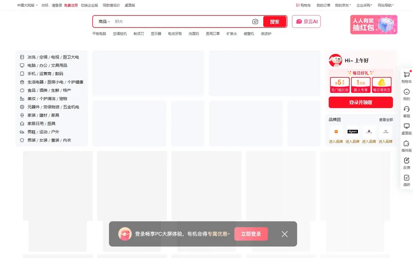Screen dimensions: 413x258
Task: Search hot keyword 矿泉水
Action: point(232,34)
